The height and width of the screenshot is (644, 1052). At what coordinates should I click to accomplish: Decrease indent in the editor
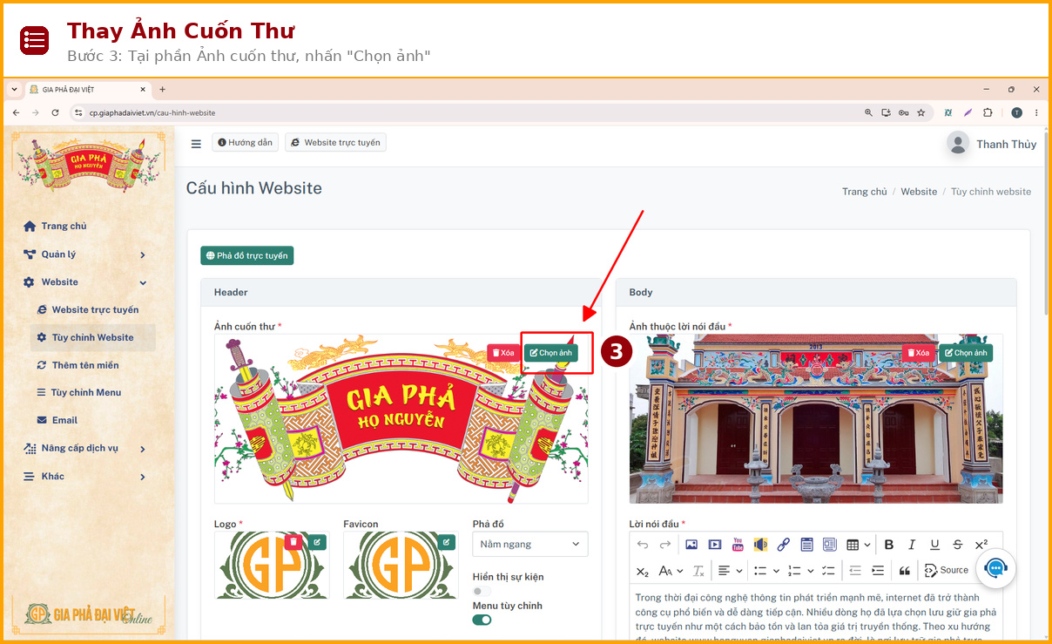point(855,571)
